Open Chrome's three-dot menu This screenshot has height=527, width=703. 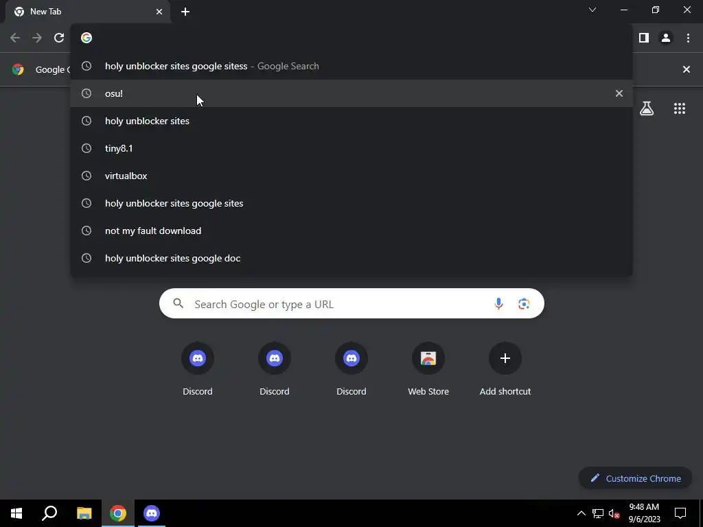click(688, 38)
